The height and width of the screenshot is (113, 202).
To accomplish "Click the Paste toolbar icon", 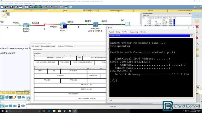I will click(31, 7).
